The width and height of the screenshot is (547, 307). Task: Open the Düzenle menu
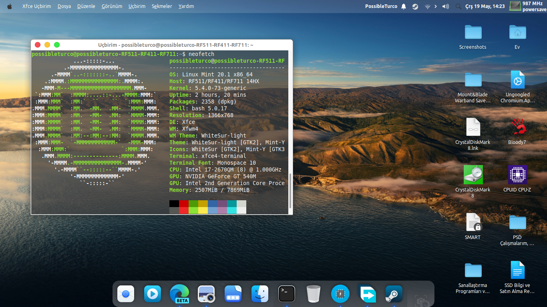click(86, 6)
